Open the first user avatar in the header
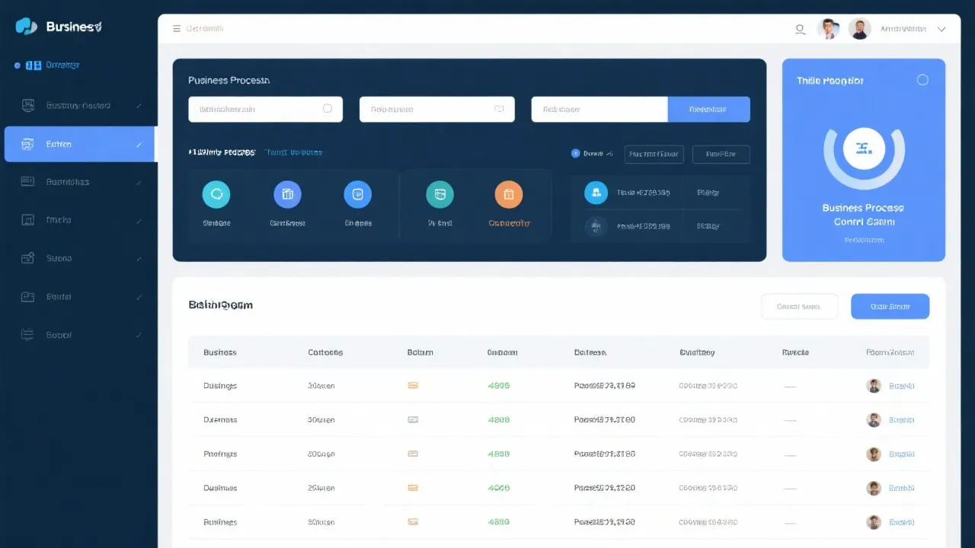This screenshot has height=548, width=975. tap(828, 29)
